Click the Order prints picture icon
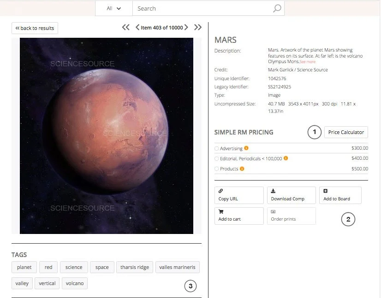 (273, 211)
